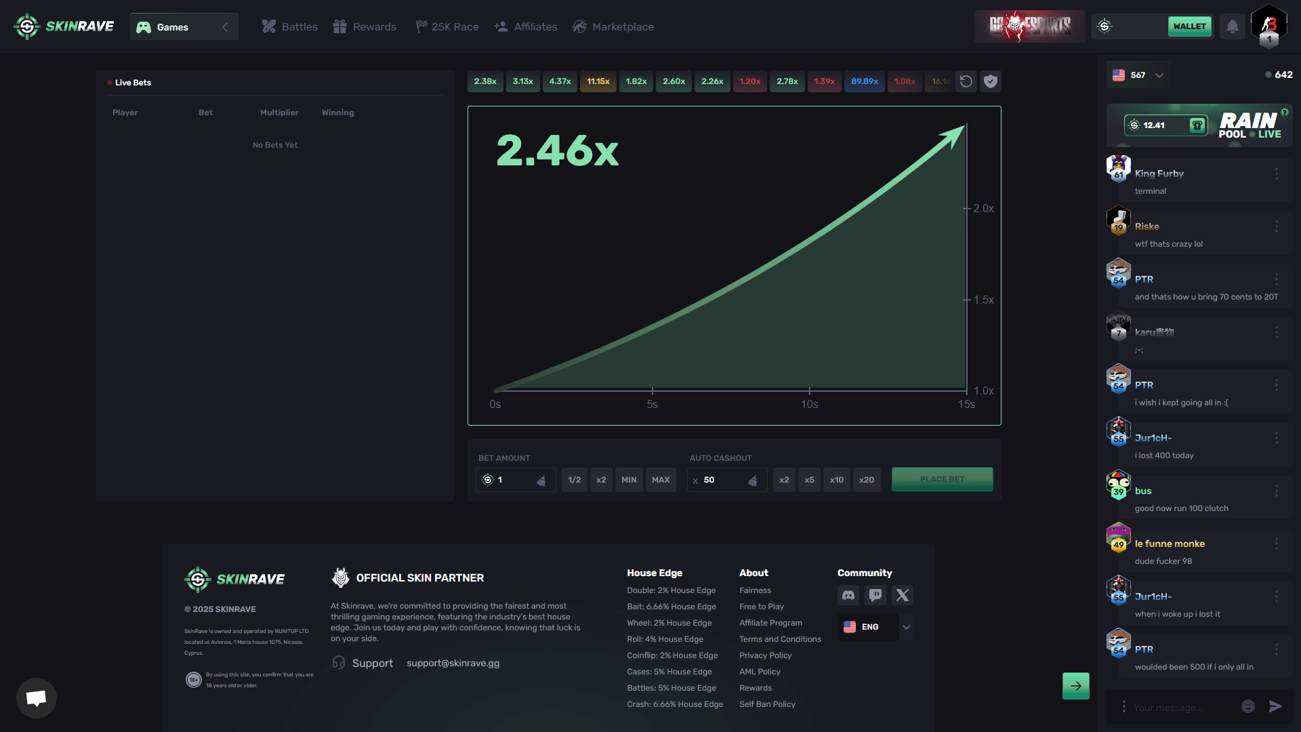Open the Privacy Policy link
The width and height of the screenshot is (1301, 732).
tap(765, 655)
